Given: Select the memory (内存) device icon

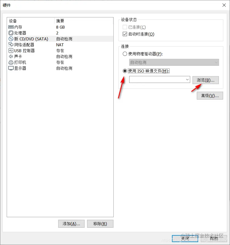Looking at the screenshot, I should 11,27.
